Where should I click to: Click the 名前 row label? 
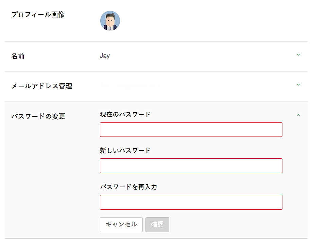(18, 56)
